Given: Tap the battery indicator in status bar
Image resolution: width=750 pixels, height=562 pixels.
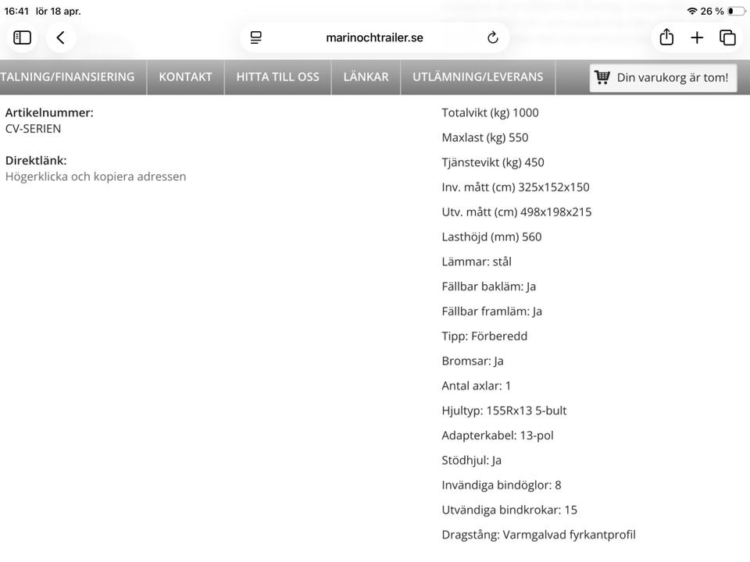Looking at the screenshot, I should [x=736, y=11].
